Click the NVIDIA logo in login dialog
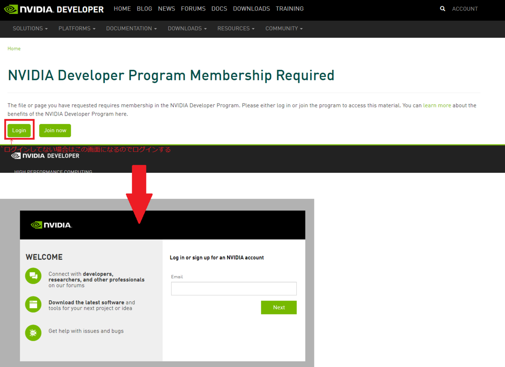This screenshot has height=367, width=505. (51, 225)
